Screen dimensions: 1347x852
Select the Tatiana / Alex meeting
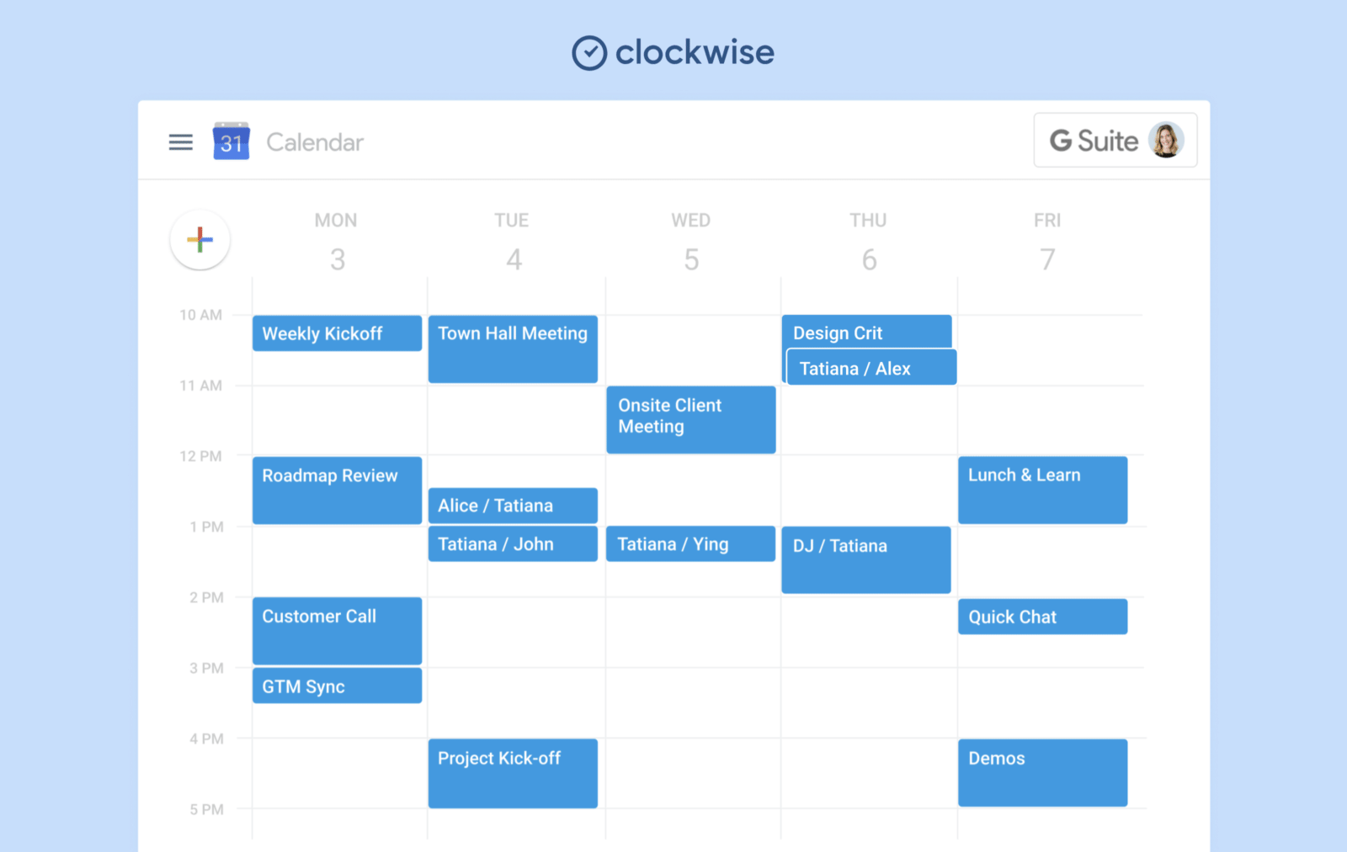tap(870, 368)
